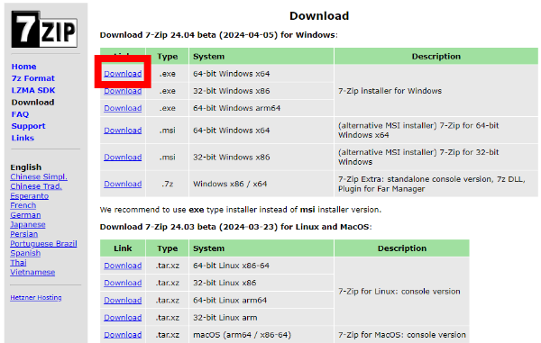The height and width of the screenshot is (343, 541).
Task: Download tar.xz for 32-bit Linux arm
Action: tap(123, 318)
